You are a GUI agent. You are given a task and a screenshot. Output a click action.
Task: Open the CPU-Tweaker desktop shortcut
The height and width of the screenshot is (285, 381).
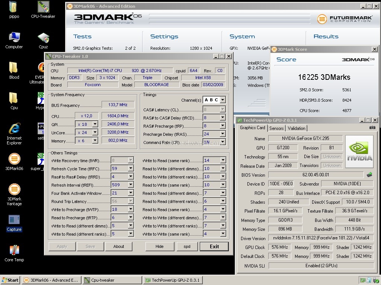pyautogui.click(x=43, y=10)
